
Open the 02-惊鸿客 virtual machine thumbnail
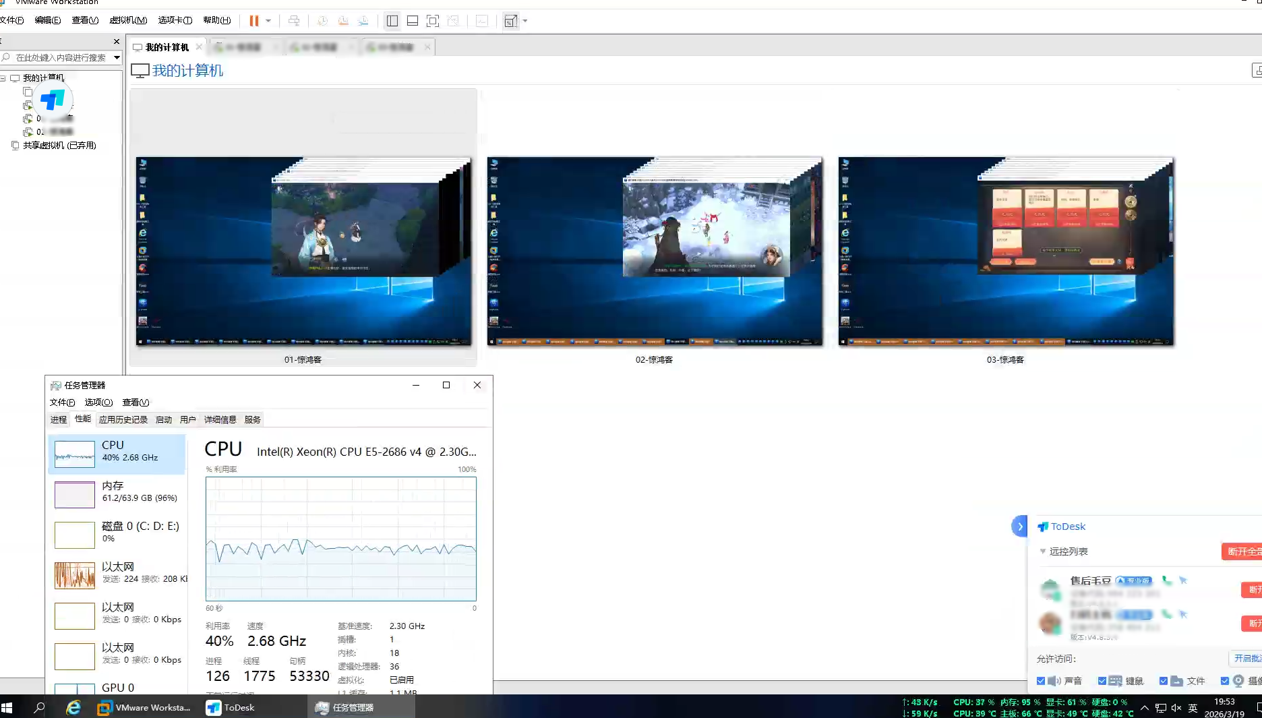(x=654, y=251)
